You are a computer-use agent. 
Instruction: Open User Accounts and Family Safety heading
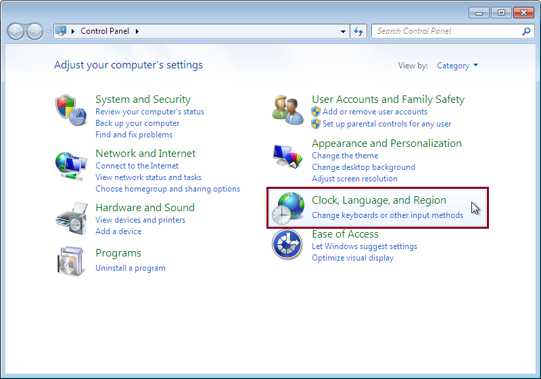(388, 99)
